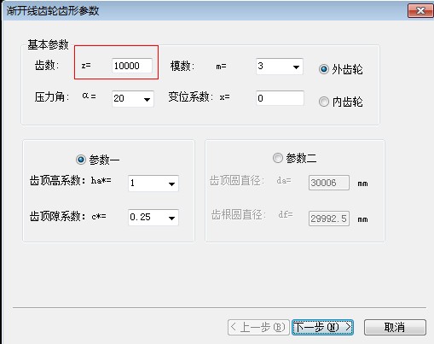This screenshot has width=434, height=344.
Task: Click the dropdown arrow beside value 20
Action: 147,100
